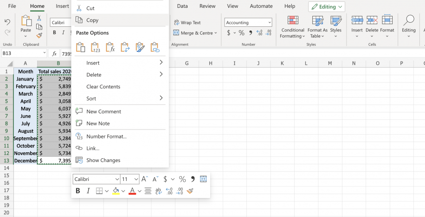Click the ribbon Cut scissors icon

(39, 18)
